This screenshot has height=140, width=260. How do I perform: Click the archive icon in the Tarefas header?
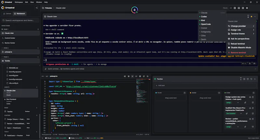248,79
